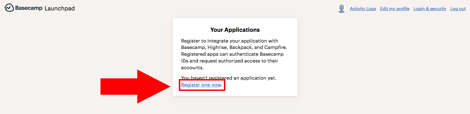Select the Your Applications heading
Viewport: 470px width, 114px height.
pos(235,30)
